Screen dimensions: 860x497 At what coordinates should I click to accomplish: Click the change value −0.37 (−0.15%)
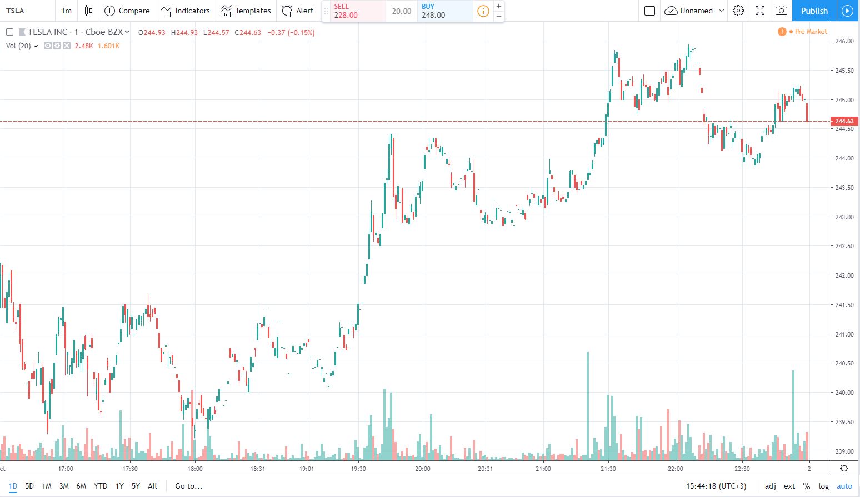pos(291,33)
